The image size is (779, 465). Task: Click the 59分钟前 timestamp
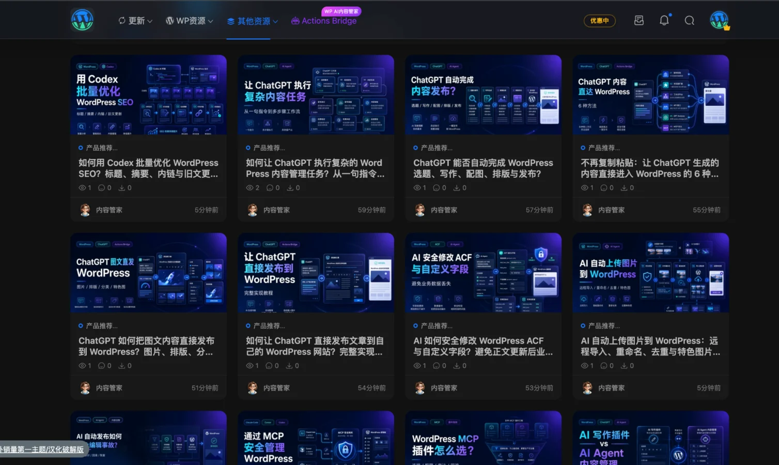[372, 210]
